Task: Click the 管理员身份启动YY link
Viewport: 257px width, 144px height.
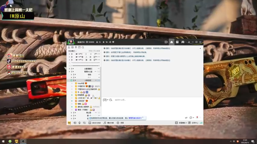Action: 135,118
